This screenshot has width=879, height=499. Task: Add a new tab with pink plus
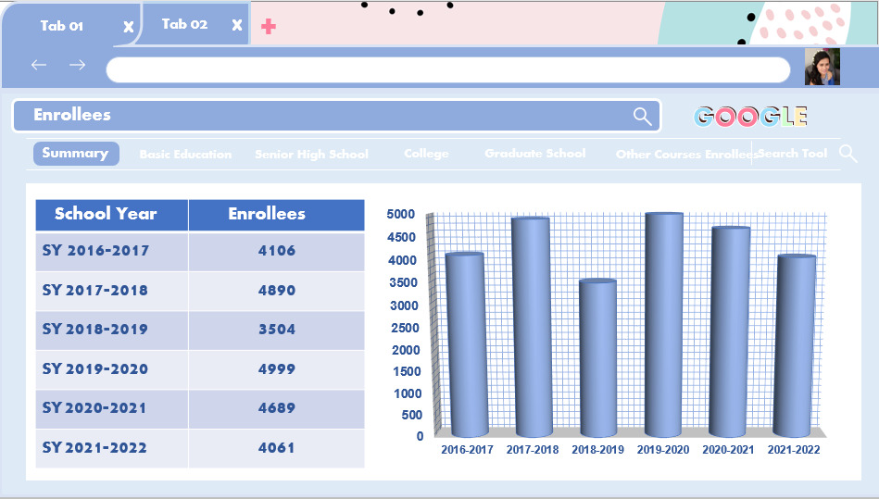tap(269, 26)
